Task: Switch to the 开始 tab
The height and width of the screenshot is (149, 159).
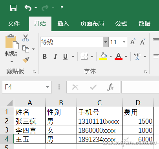Action: coord(40,24)
